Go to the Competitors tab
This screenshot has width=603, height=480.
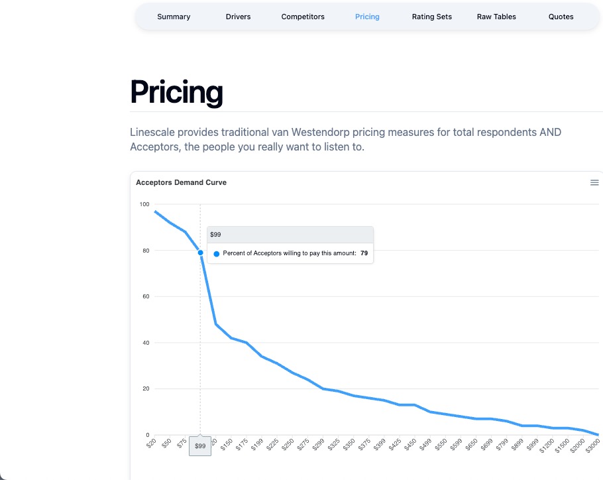(x=303, y=17)
